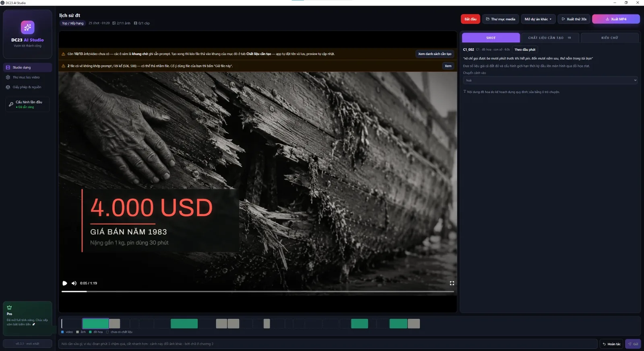Open the Thư mục media folder
Image resolution: width=644 pixels, height=351 pixels.
(x=500, y=19)
